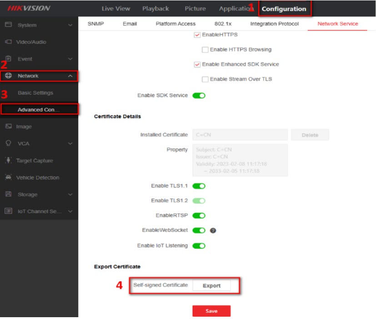Export the self-signed certificate
The image size is (376, 319).
[x=211, y=285]
